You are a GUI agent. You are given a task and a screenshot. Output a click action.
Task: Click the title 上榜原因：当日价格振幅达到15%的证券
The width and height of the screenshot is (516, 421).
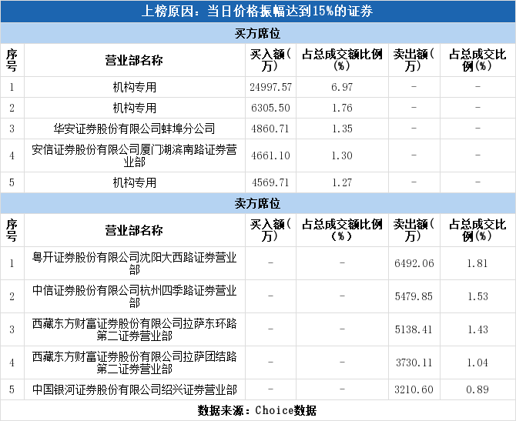pyautogui.click(x=257, y=12)
